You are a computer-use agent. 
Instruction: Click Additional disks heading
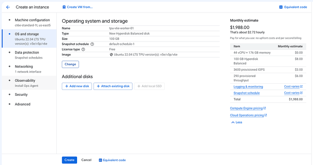coord(77,77)
